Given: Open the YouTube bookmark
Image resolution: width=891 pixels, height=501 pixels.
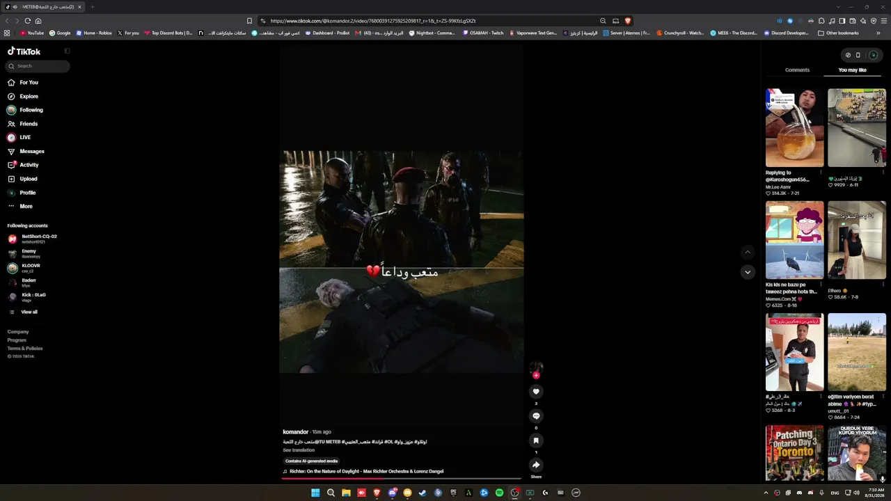Looking at the screenshot, I should (x=31, y=33).
